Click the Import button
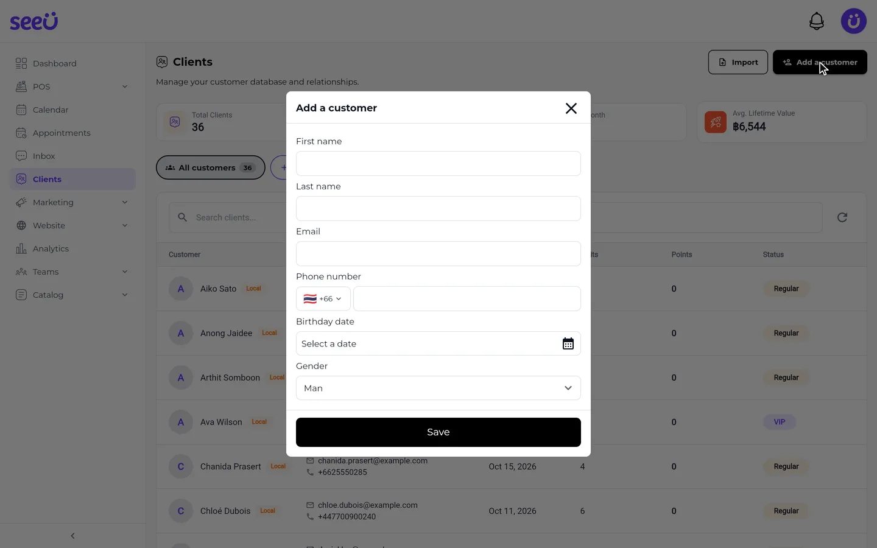 coord(738,62)
